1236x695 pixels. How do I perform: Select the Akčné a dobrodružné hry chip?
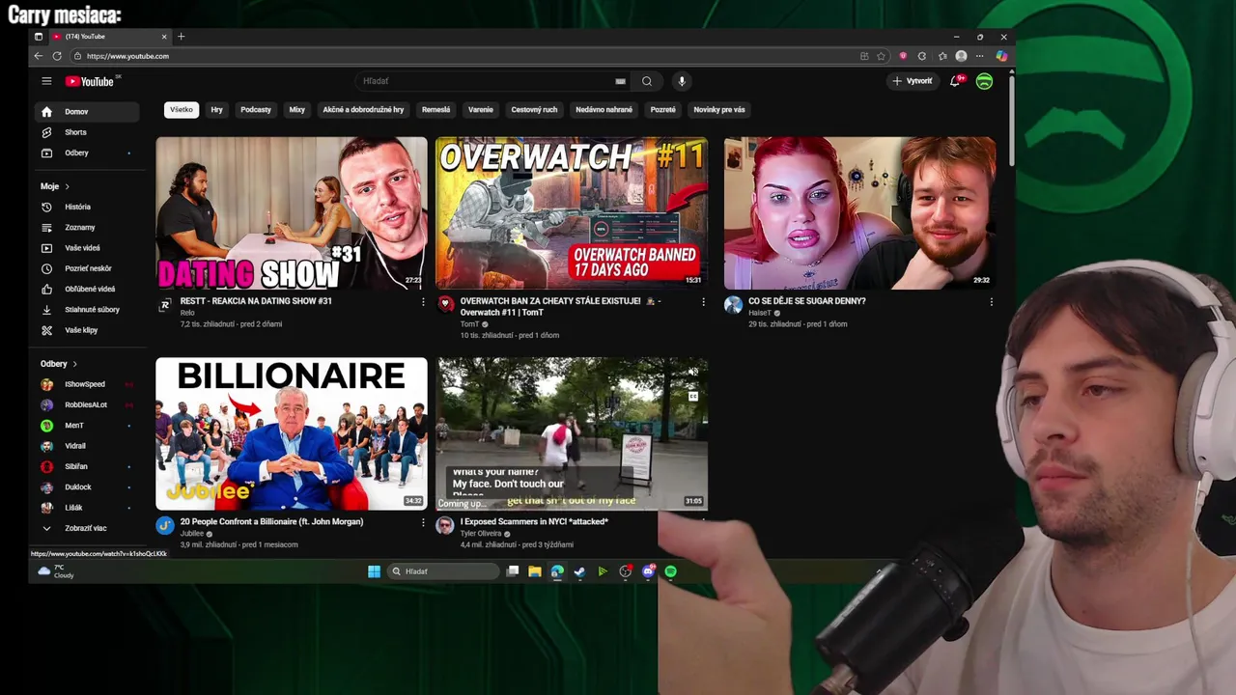coord(363,110)
